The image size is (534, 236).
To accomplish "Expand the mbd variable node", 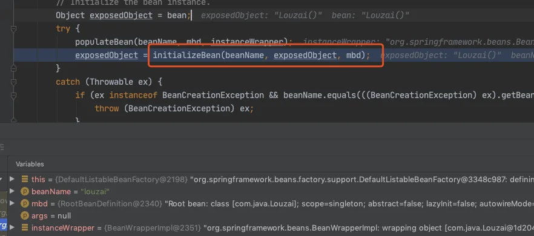I will 12,203.
